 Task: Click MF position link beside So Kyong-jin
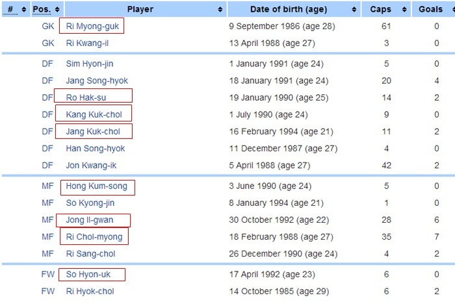[47, 203]
